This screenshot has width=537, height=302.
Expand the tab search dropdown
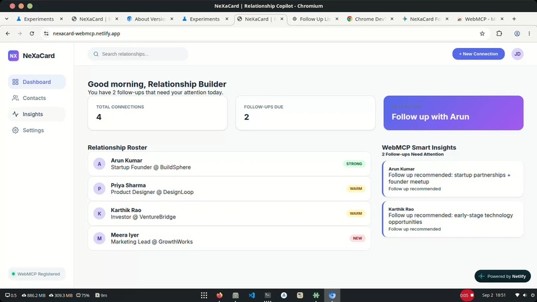pos(7,19)
